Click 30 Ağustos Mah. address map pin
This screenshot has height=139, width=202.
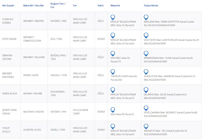pos(146,72)
